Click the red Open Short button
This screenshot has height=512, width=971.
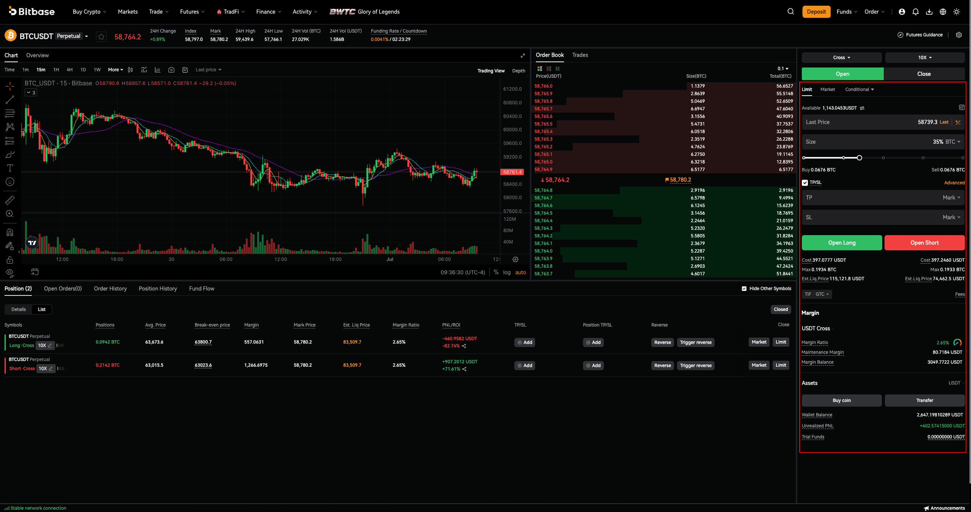[925, 243]
